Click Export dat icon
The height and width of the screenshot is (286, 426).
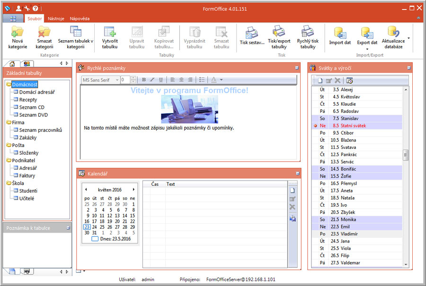click(x=367, y=33)
